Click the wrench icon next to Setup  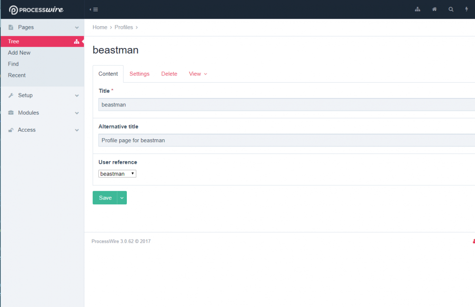(x=11, y=96)
